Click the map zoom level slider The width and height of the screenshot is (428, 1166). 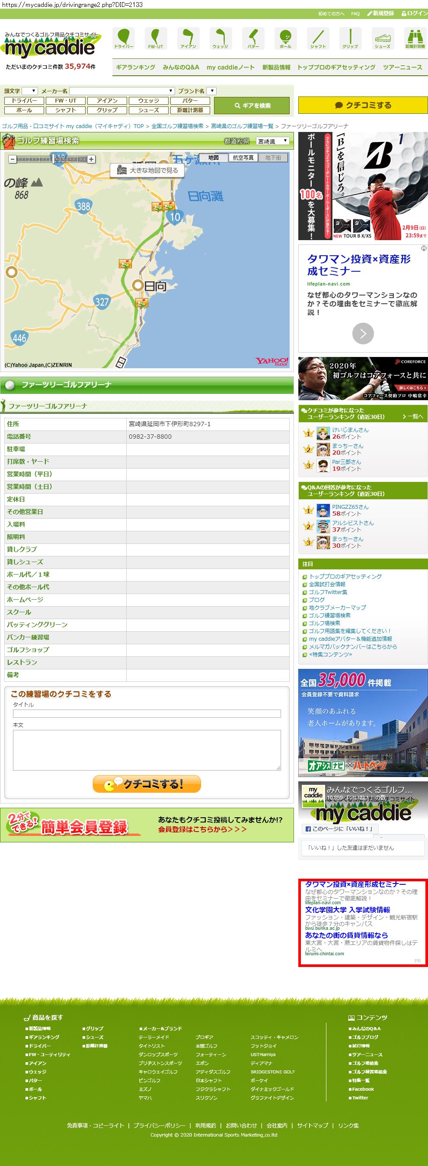(52, 159)
